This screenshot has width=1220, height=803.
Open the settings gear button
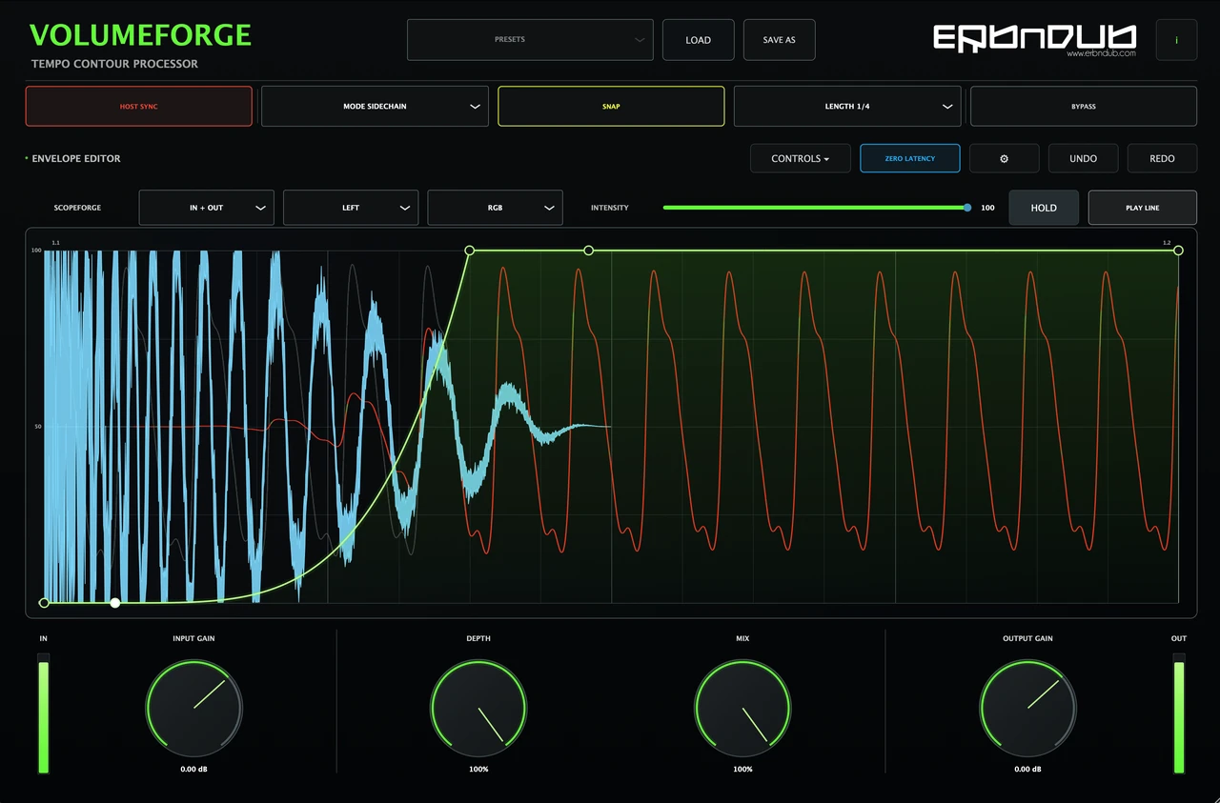tap(1004, 158)
